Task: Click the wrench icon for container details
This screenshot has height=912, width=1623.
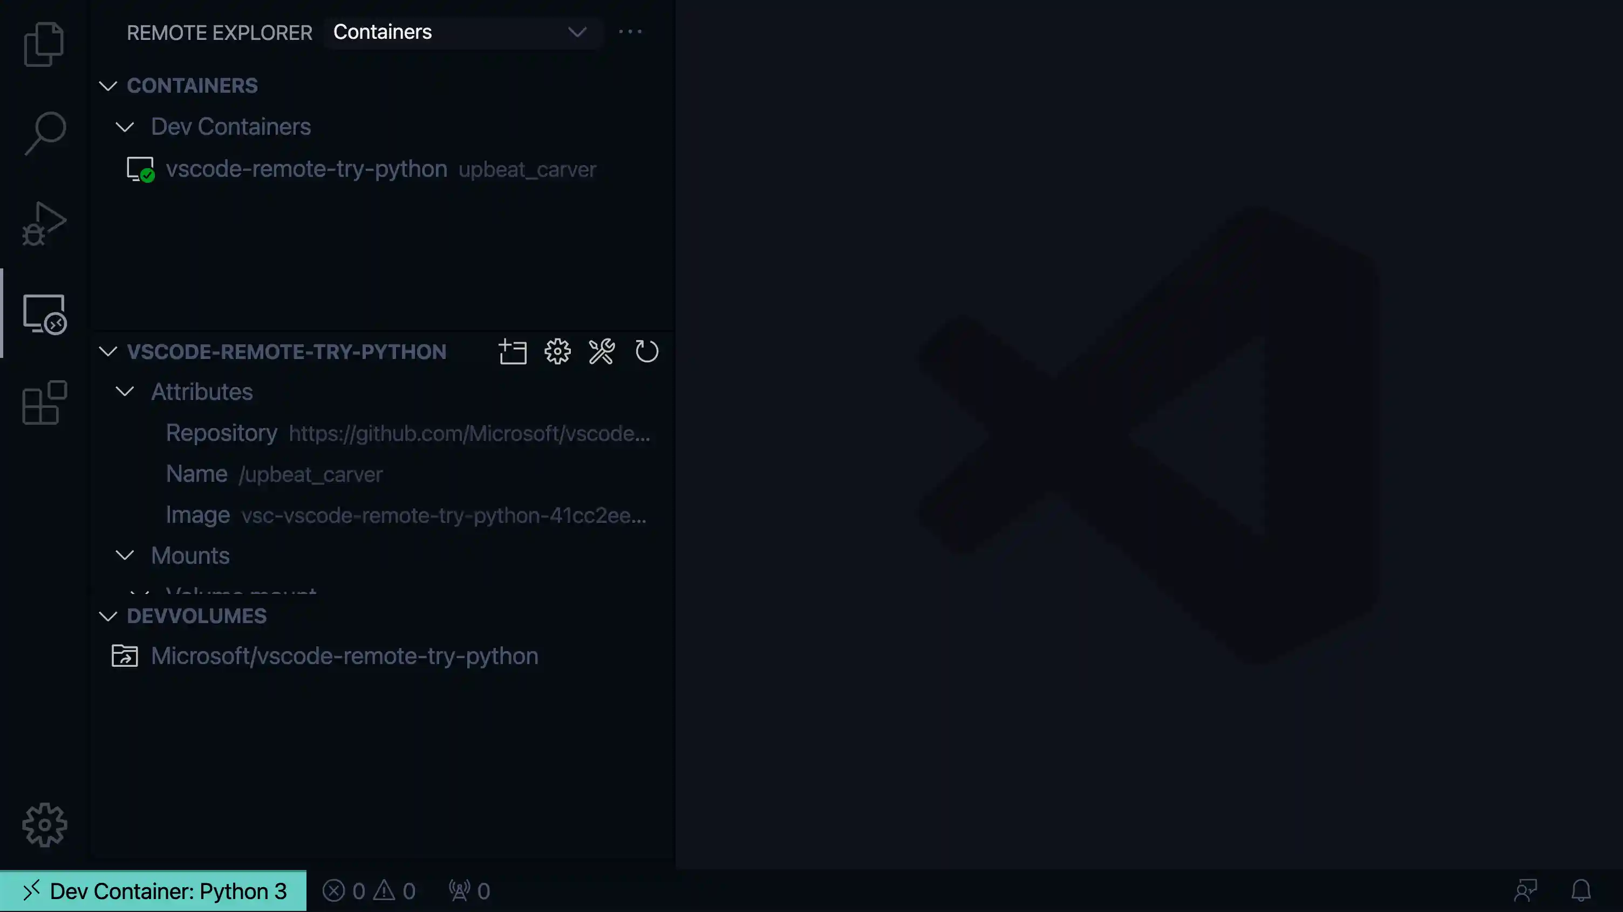Action: tap(602, 352)
